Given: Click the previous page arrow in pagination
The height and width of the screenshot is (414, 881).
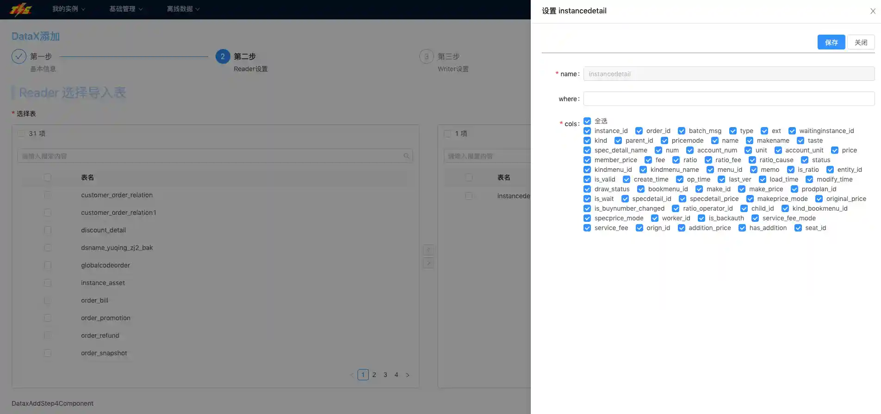Looking at the screenshot, I should [x=352, y=375].
